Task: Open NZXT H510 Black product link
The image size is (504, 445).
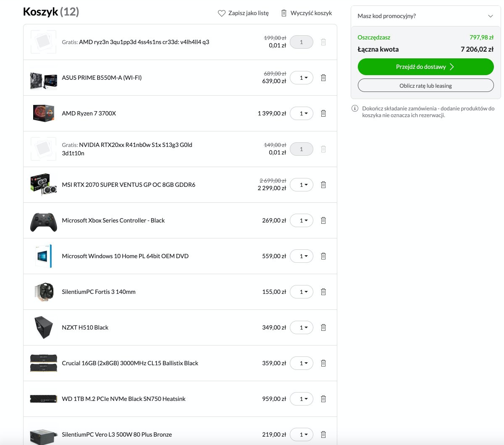Action: (x=85, y=327)
